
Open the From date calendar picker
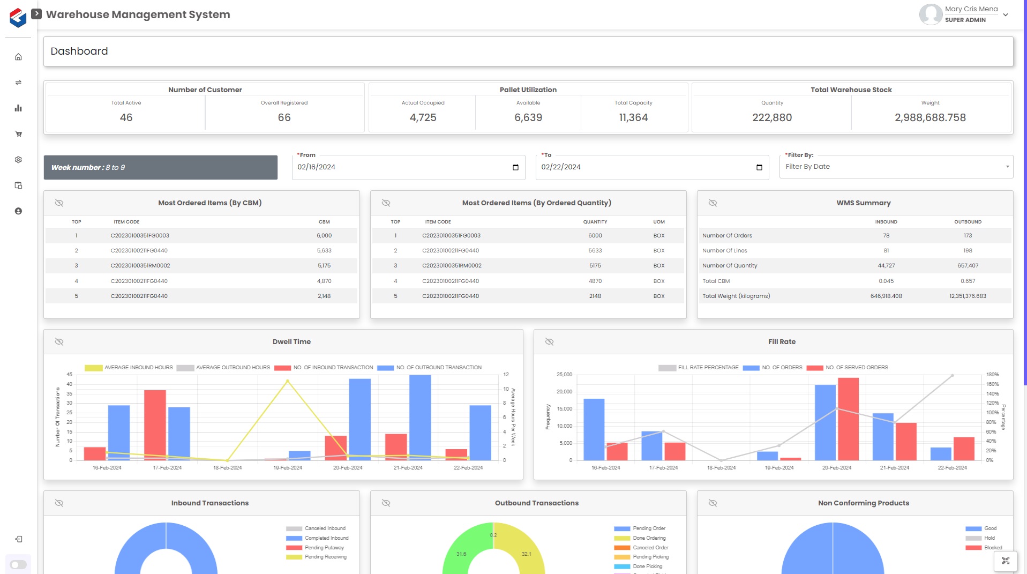pyautogui.click(x=515, y=167)
